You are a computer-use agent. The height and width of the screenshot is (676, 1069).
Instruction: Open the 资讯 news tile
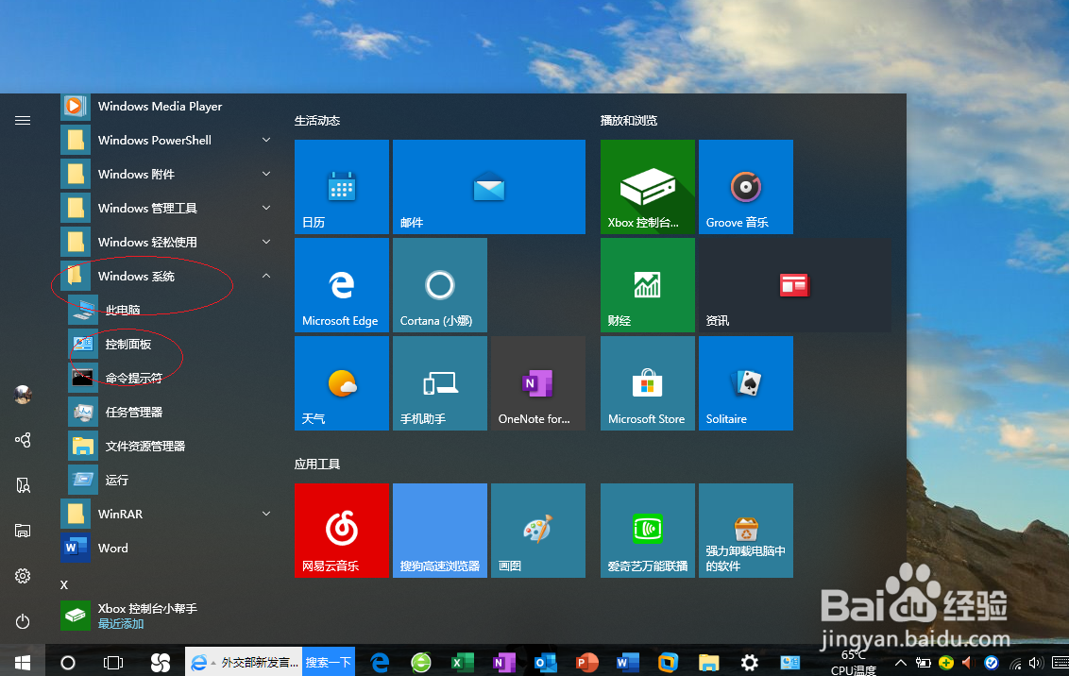click(x=795, y=285)
